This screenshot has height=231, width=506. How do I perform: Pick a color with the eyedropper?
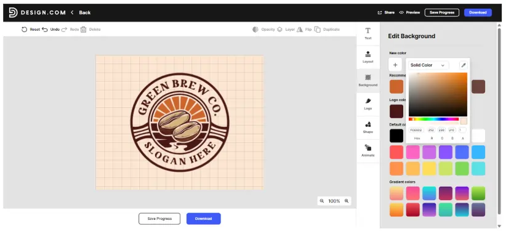464,65
